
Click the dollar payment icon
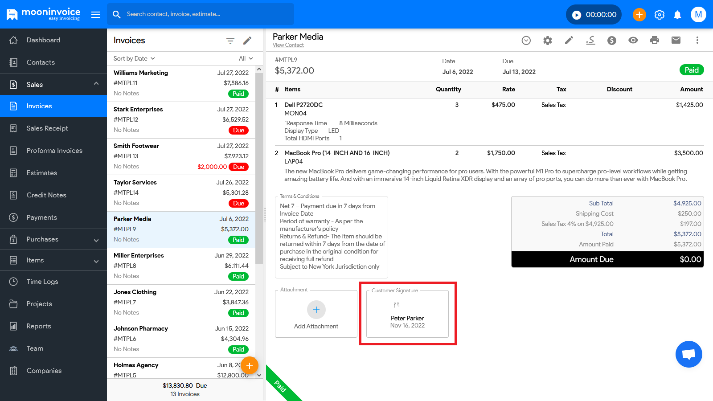(x=612, y=41)
